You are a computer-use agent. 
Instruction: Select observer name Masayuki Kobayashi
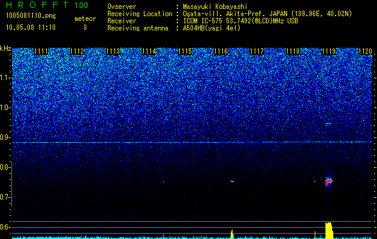tap(215, 7)
